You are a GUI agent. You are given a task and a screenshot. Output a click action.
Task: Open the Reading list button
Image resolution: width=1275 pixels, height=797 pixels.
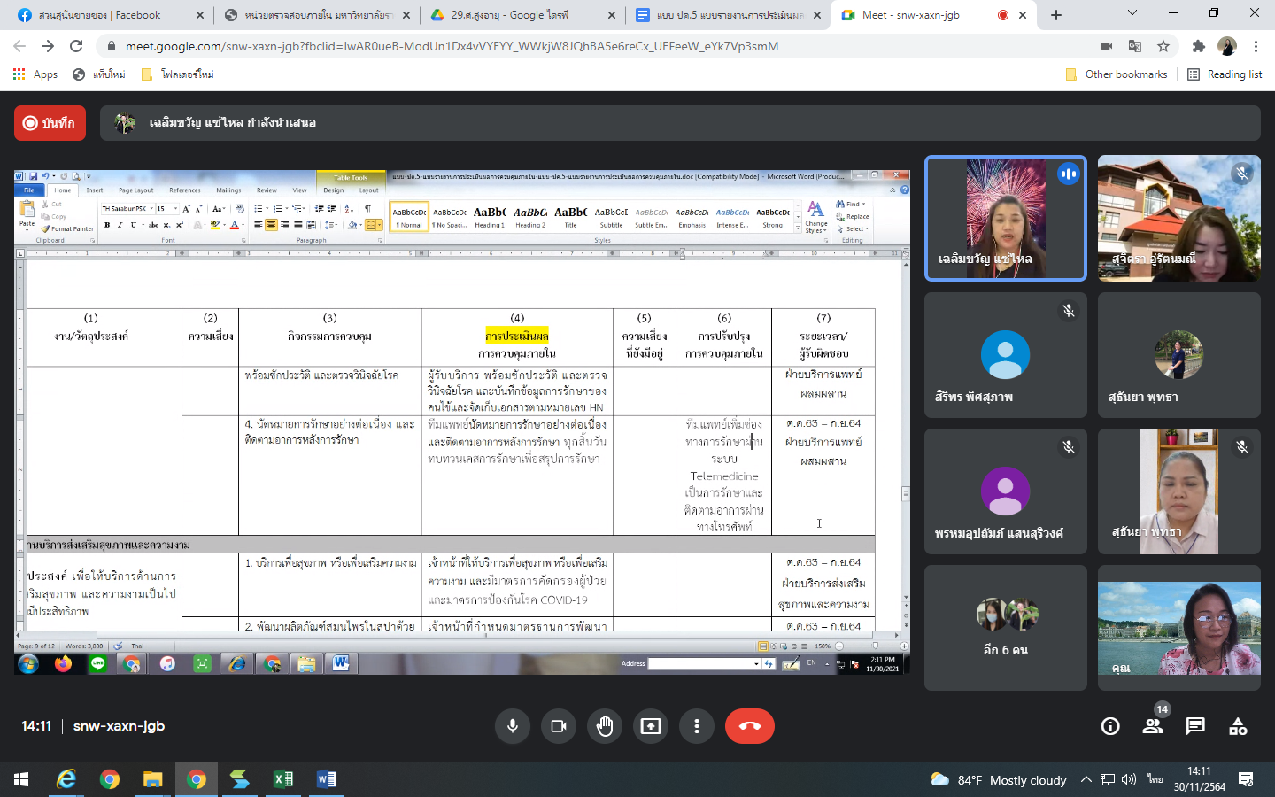coord(1225,74)
